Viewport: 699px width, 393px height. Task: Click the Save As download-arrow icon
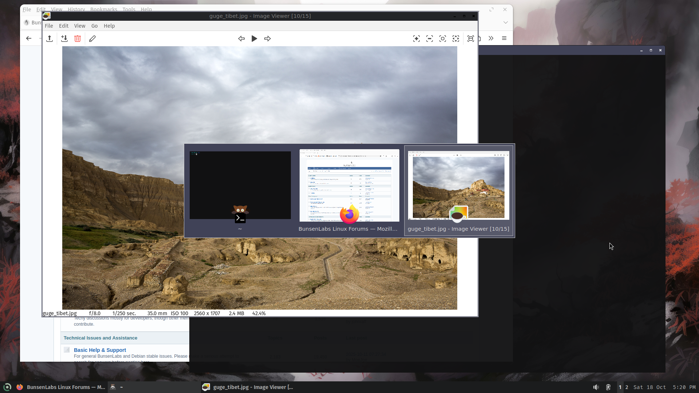tap(64, 39)
